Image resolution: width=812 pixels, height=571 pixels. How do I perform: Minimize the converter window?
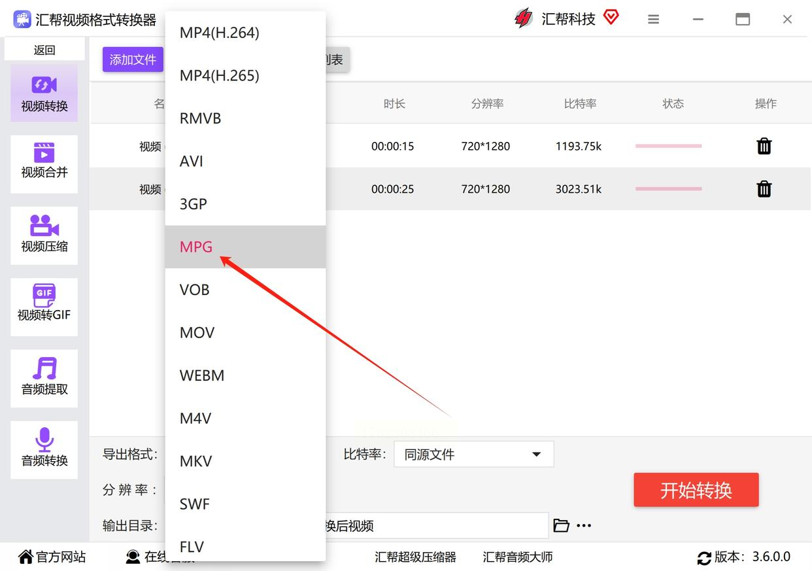point(698,20)
